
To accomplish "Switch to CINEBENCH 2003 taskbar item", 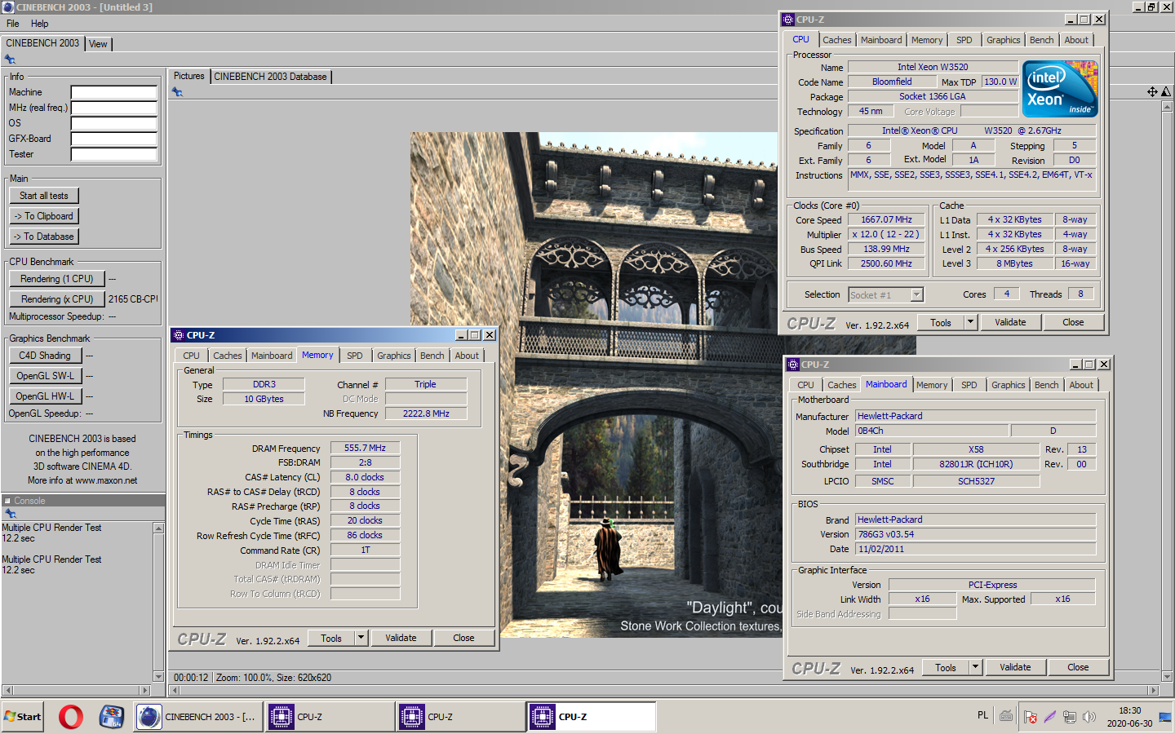I will tap(198, 717).
